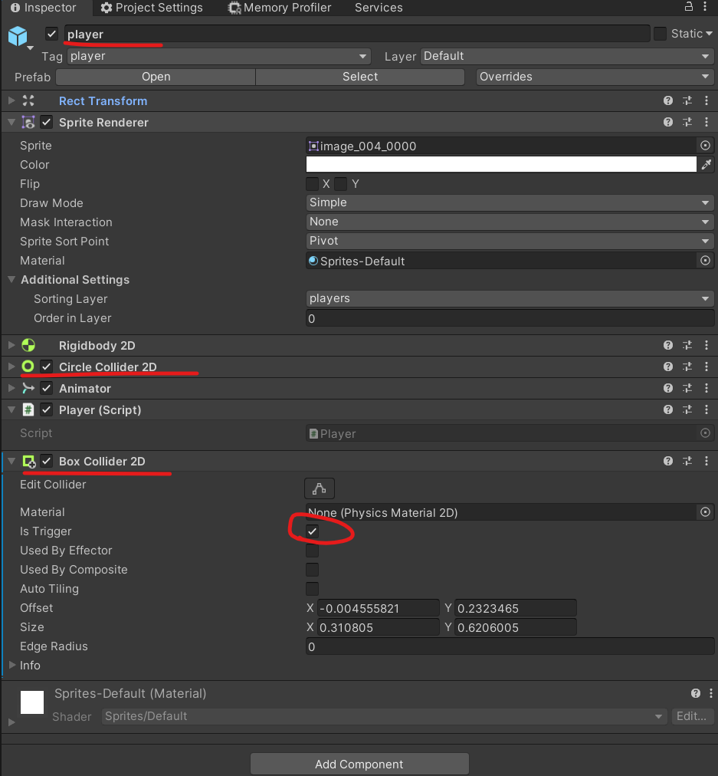Open Animator help icon
Screen dimensions: 718x776
pos(668,389)
